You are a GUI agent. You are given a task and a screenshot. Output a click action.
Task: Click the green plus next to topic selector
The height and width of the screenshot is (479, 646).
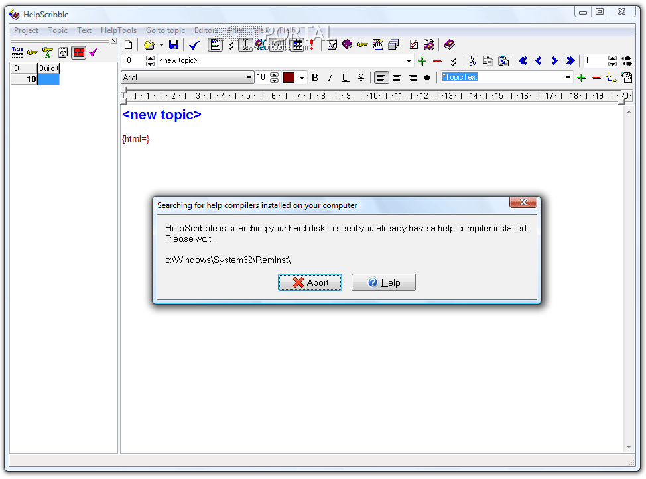(x=422, y=62)
